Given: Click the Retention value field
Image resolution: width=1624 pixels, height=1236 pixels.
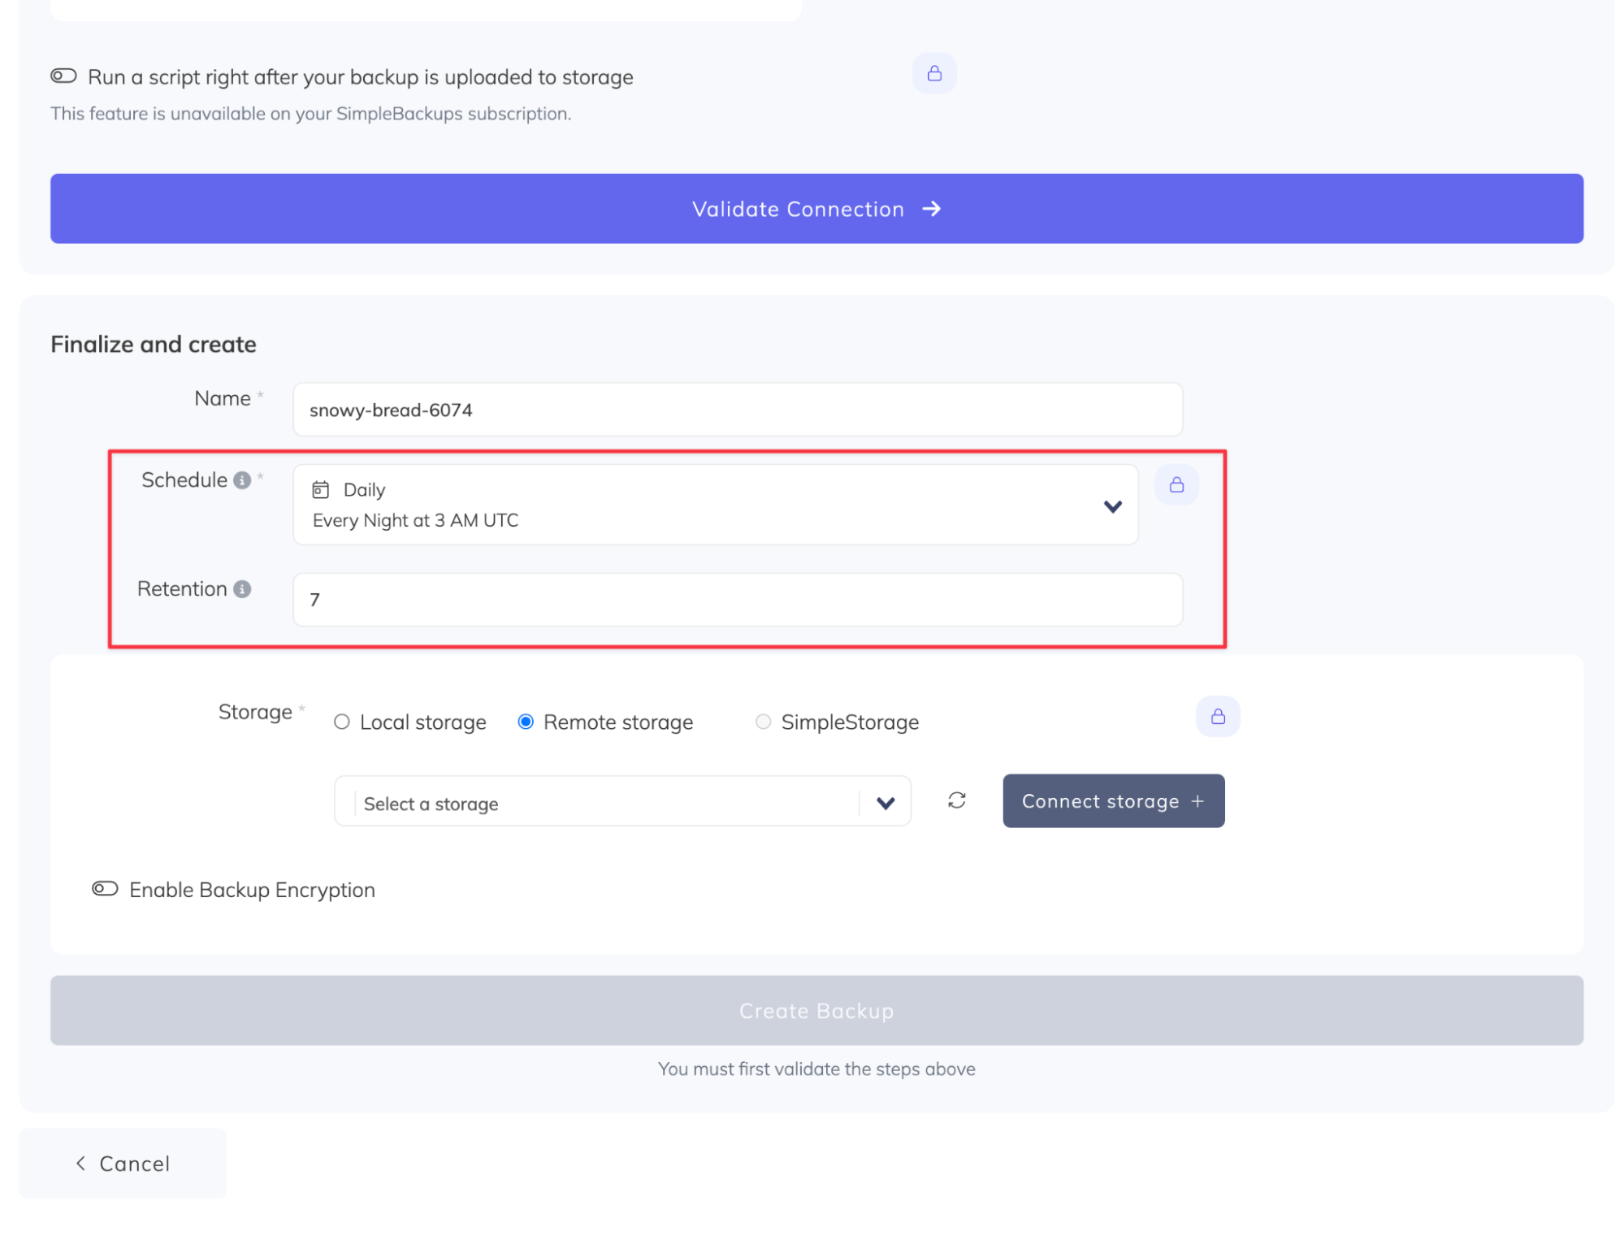Looking at the screenshot, I should [736, 599].
